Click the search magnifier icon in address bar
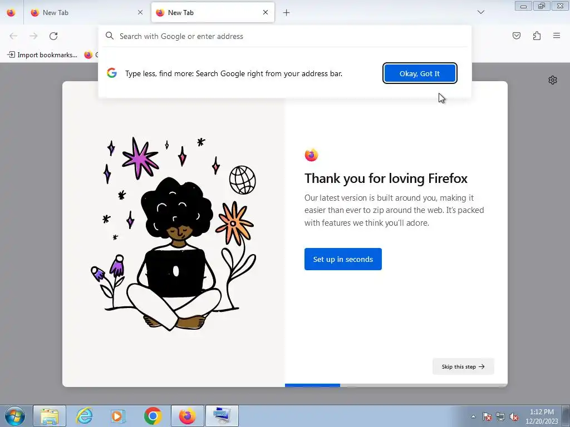Screen dimensions: 570x427 pyautogui.click(x=110, y=36)
